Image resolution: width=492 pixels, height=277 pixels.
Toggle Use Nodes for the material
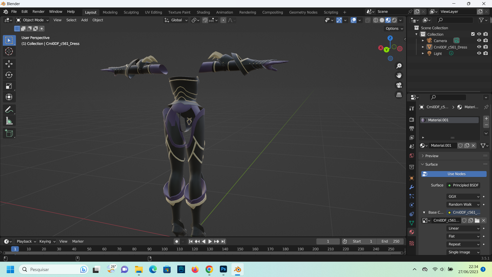454,174
